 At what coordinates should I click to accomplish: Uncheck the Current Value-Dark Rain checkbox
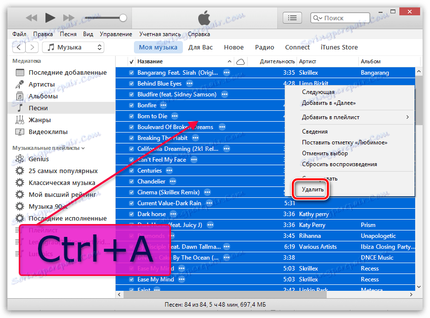click(131, 203)
